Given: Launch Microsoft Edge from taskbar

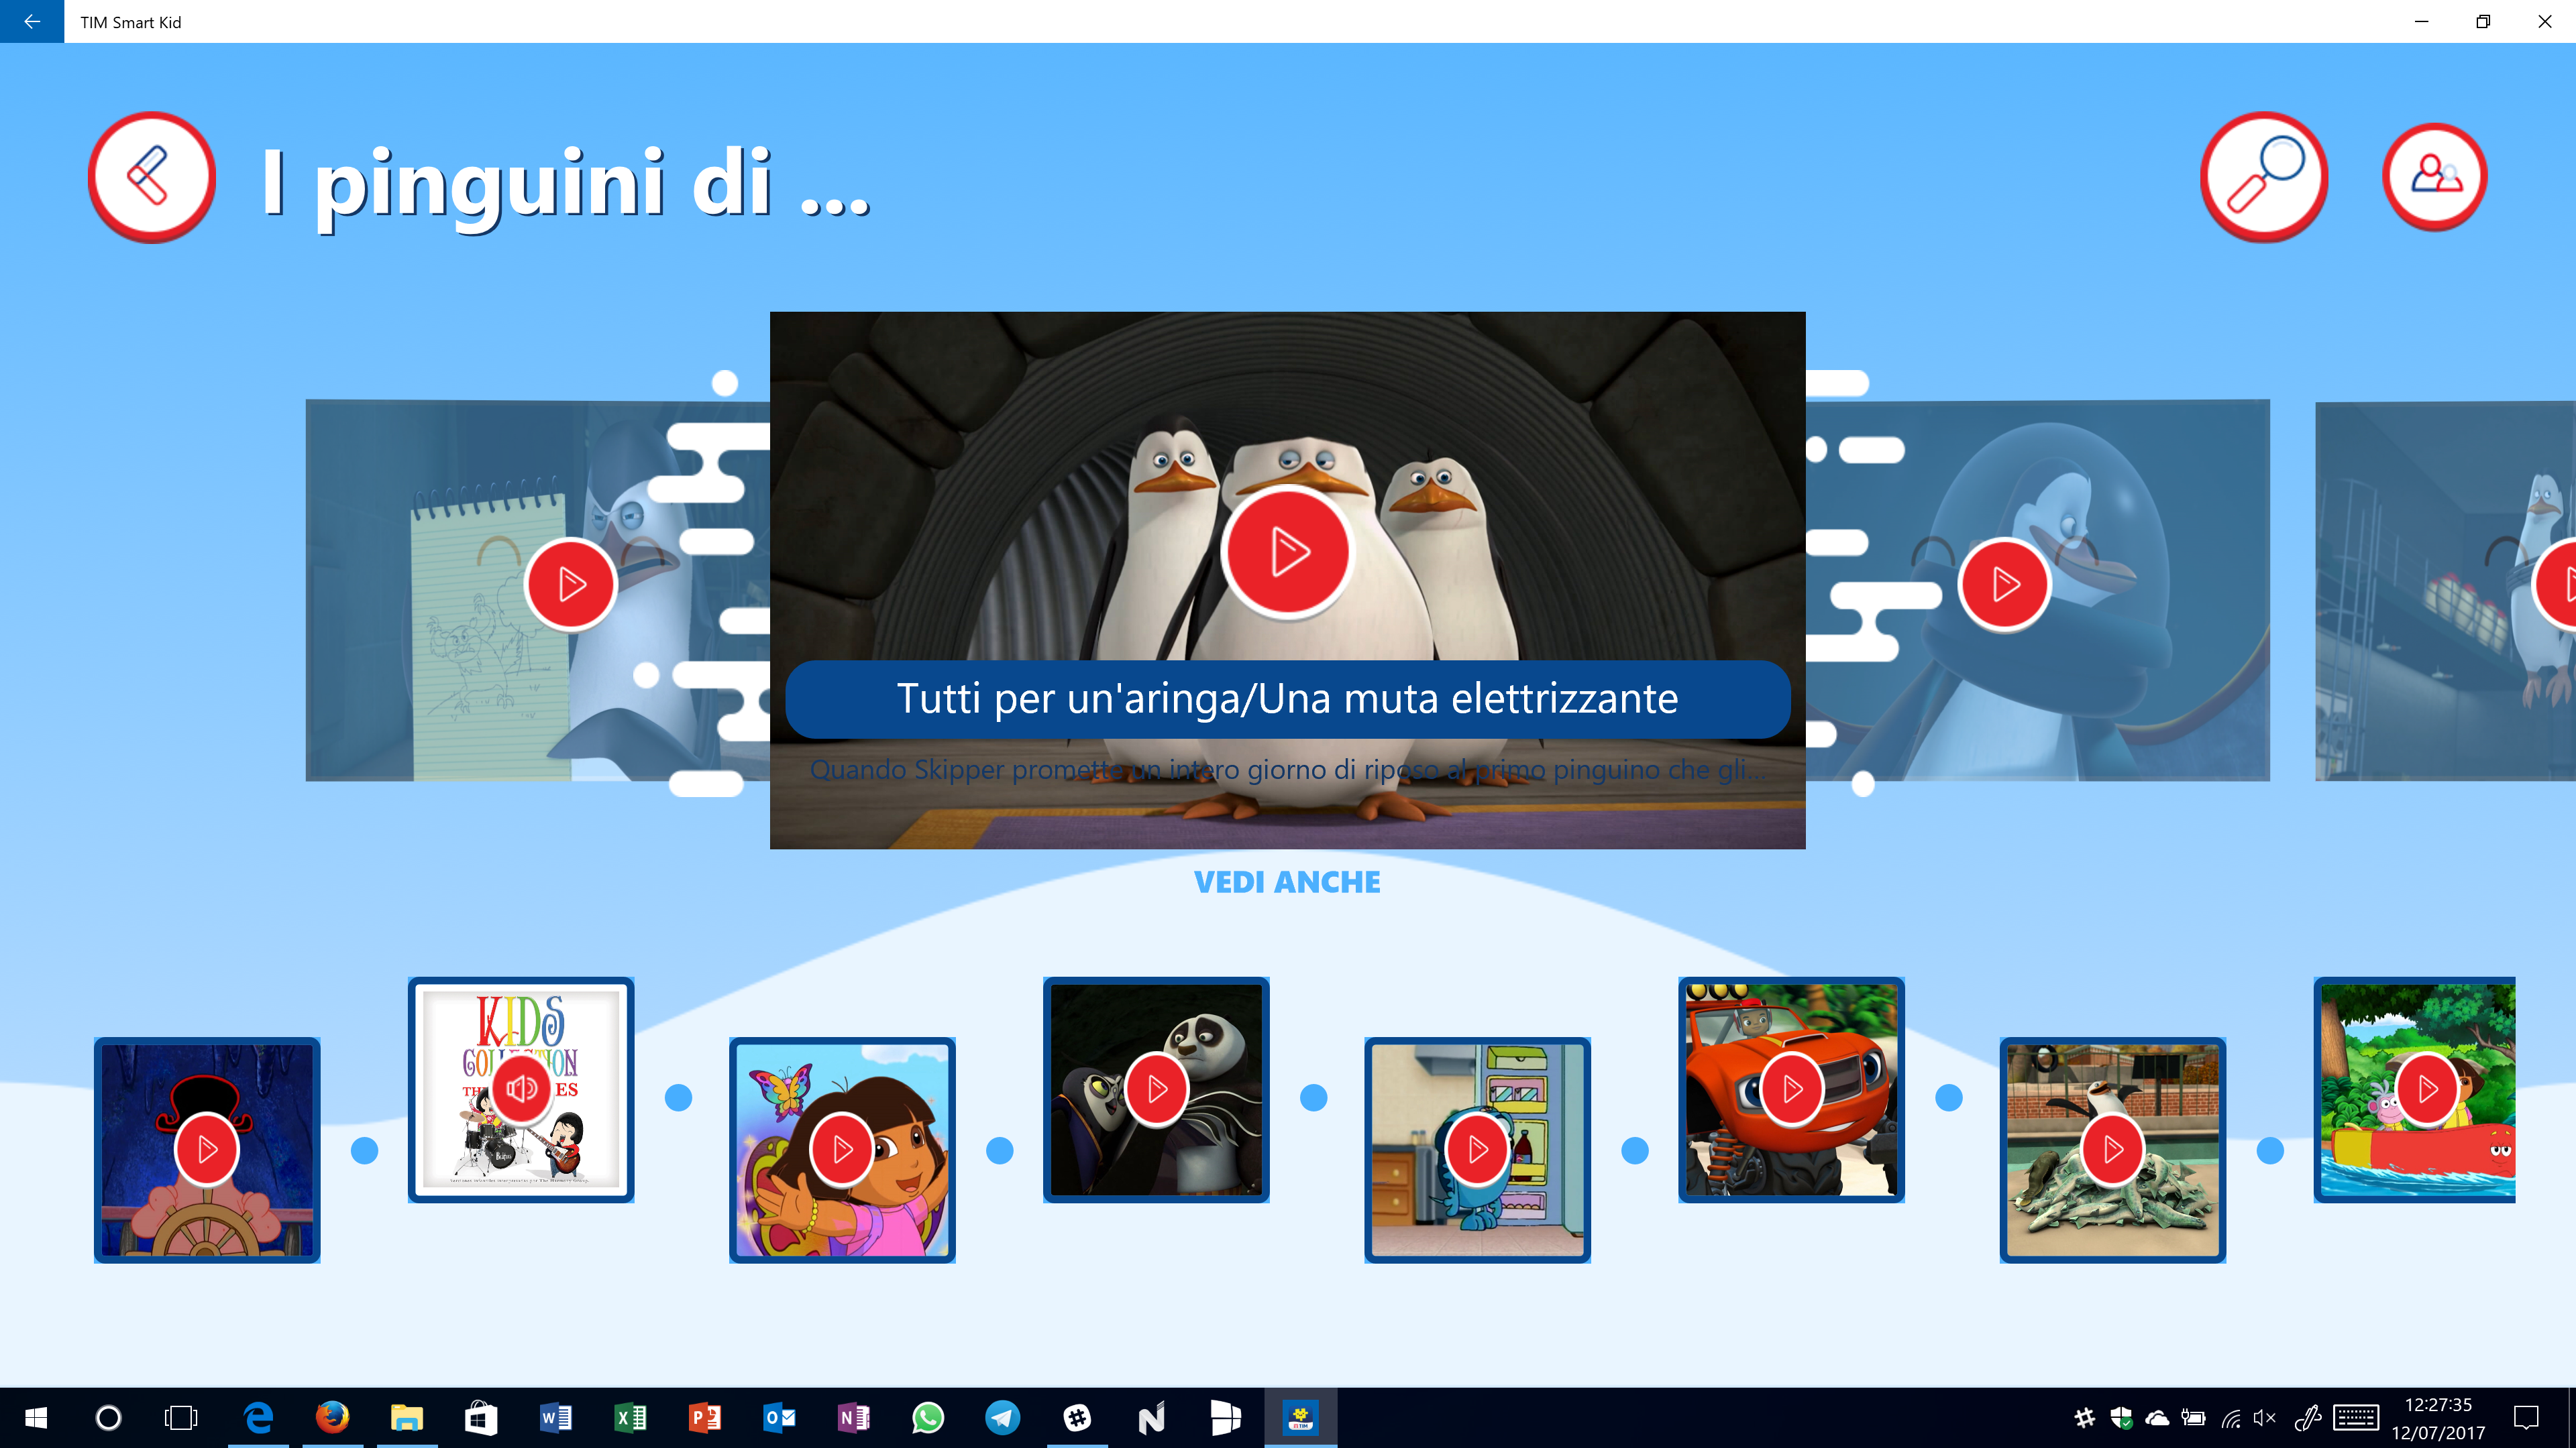Looking at the screenshot, I should pos(259,1417).
